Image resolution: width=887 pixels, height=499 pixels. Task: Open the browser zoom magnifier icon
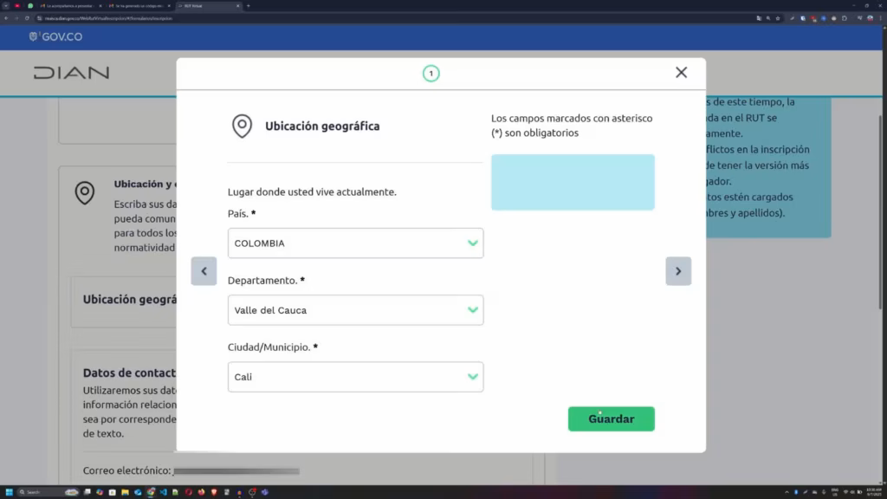pos(768,18)
